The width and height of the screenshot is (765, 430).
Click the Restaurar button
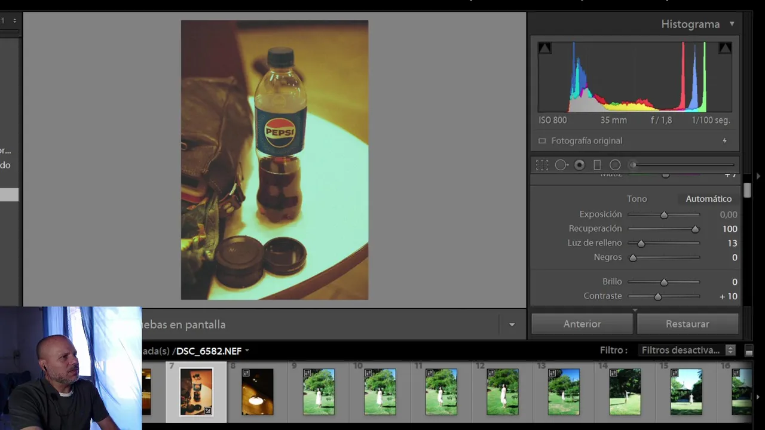[x=687, y=324]
